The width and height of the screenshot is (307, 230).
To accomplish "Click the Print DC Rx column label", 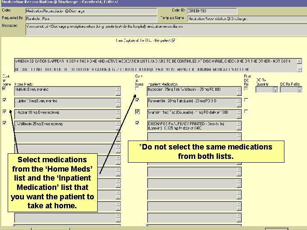I will pos(247,80).
